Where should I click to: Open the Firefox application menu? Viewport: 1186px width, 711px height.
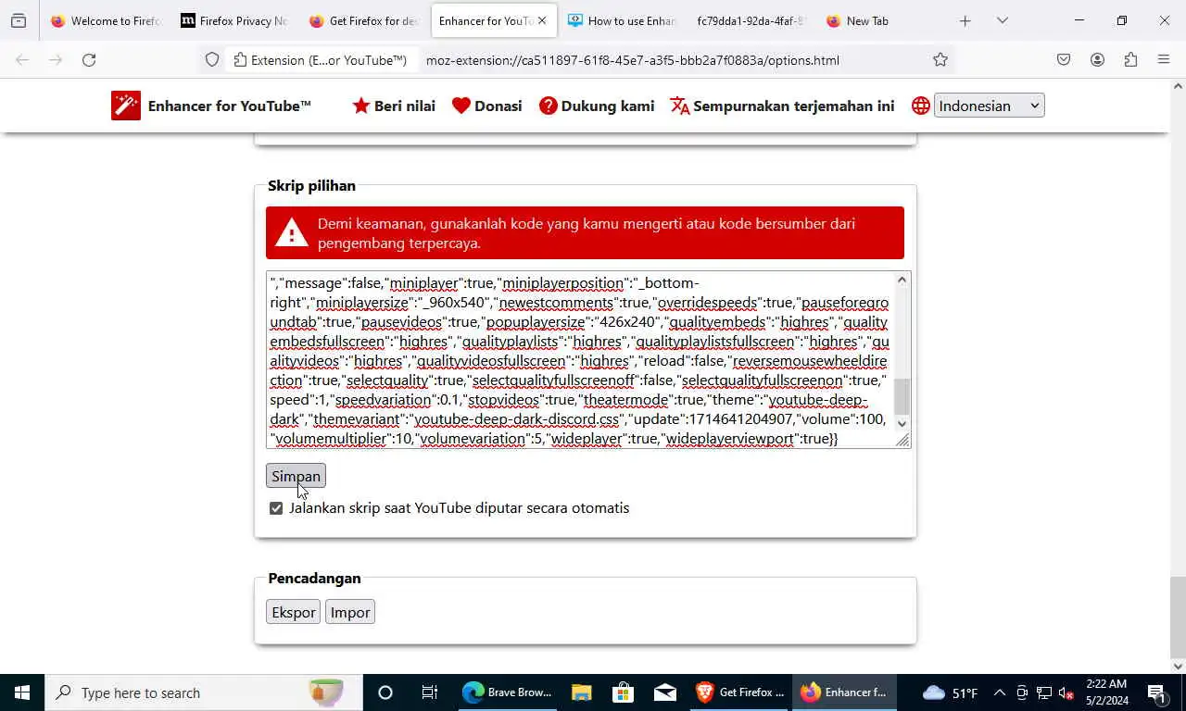click(1164, 60)
